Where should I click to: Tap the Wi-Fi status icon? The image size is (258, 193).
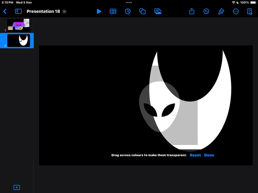click(x=233, y=3)
